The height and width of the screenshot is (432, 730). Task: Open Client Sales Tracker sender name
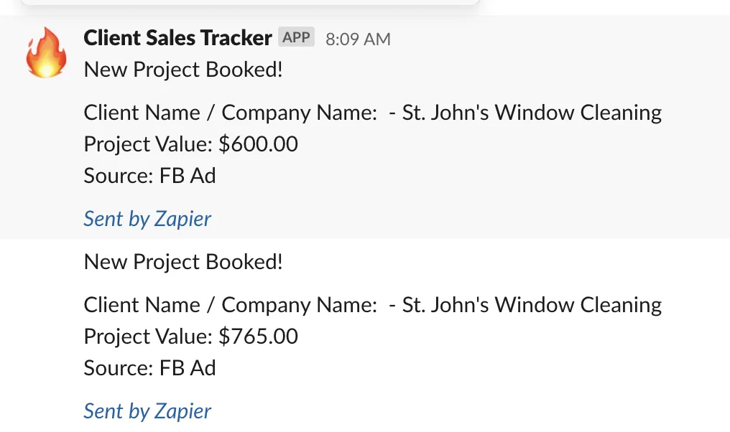point(178,38)
